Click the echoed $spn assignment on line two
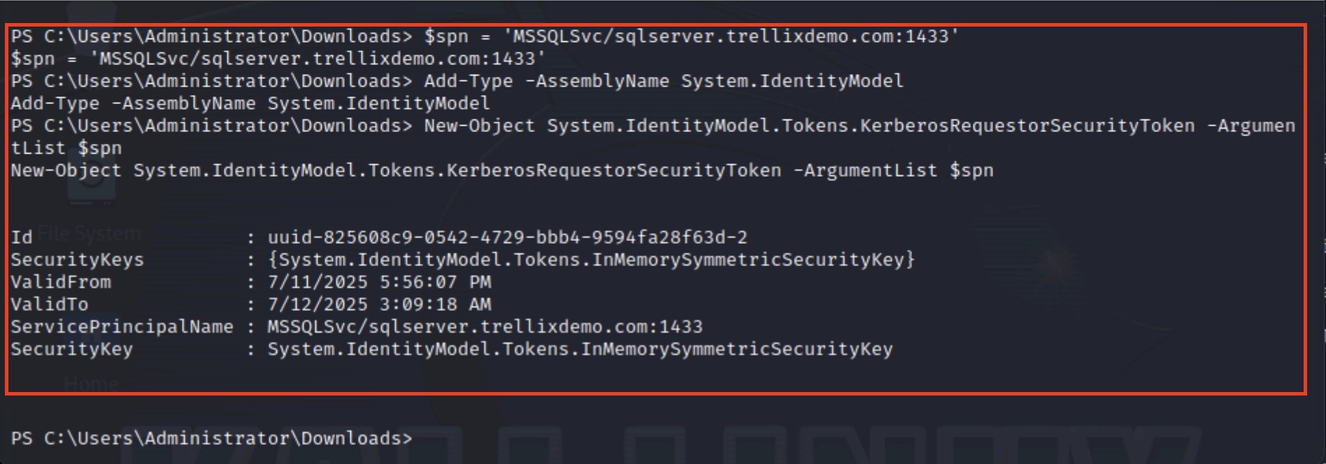 point(278,59)
